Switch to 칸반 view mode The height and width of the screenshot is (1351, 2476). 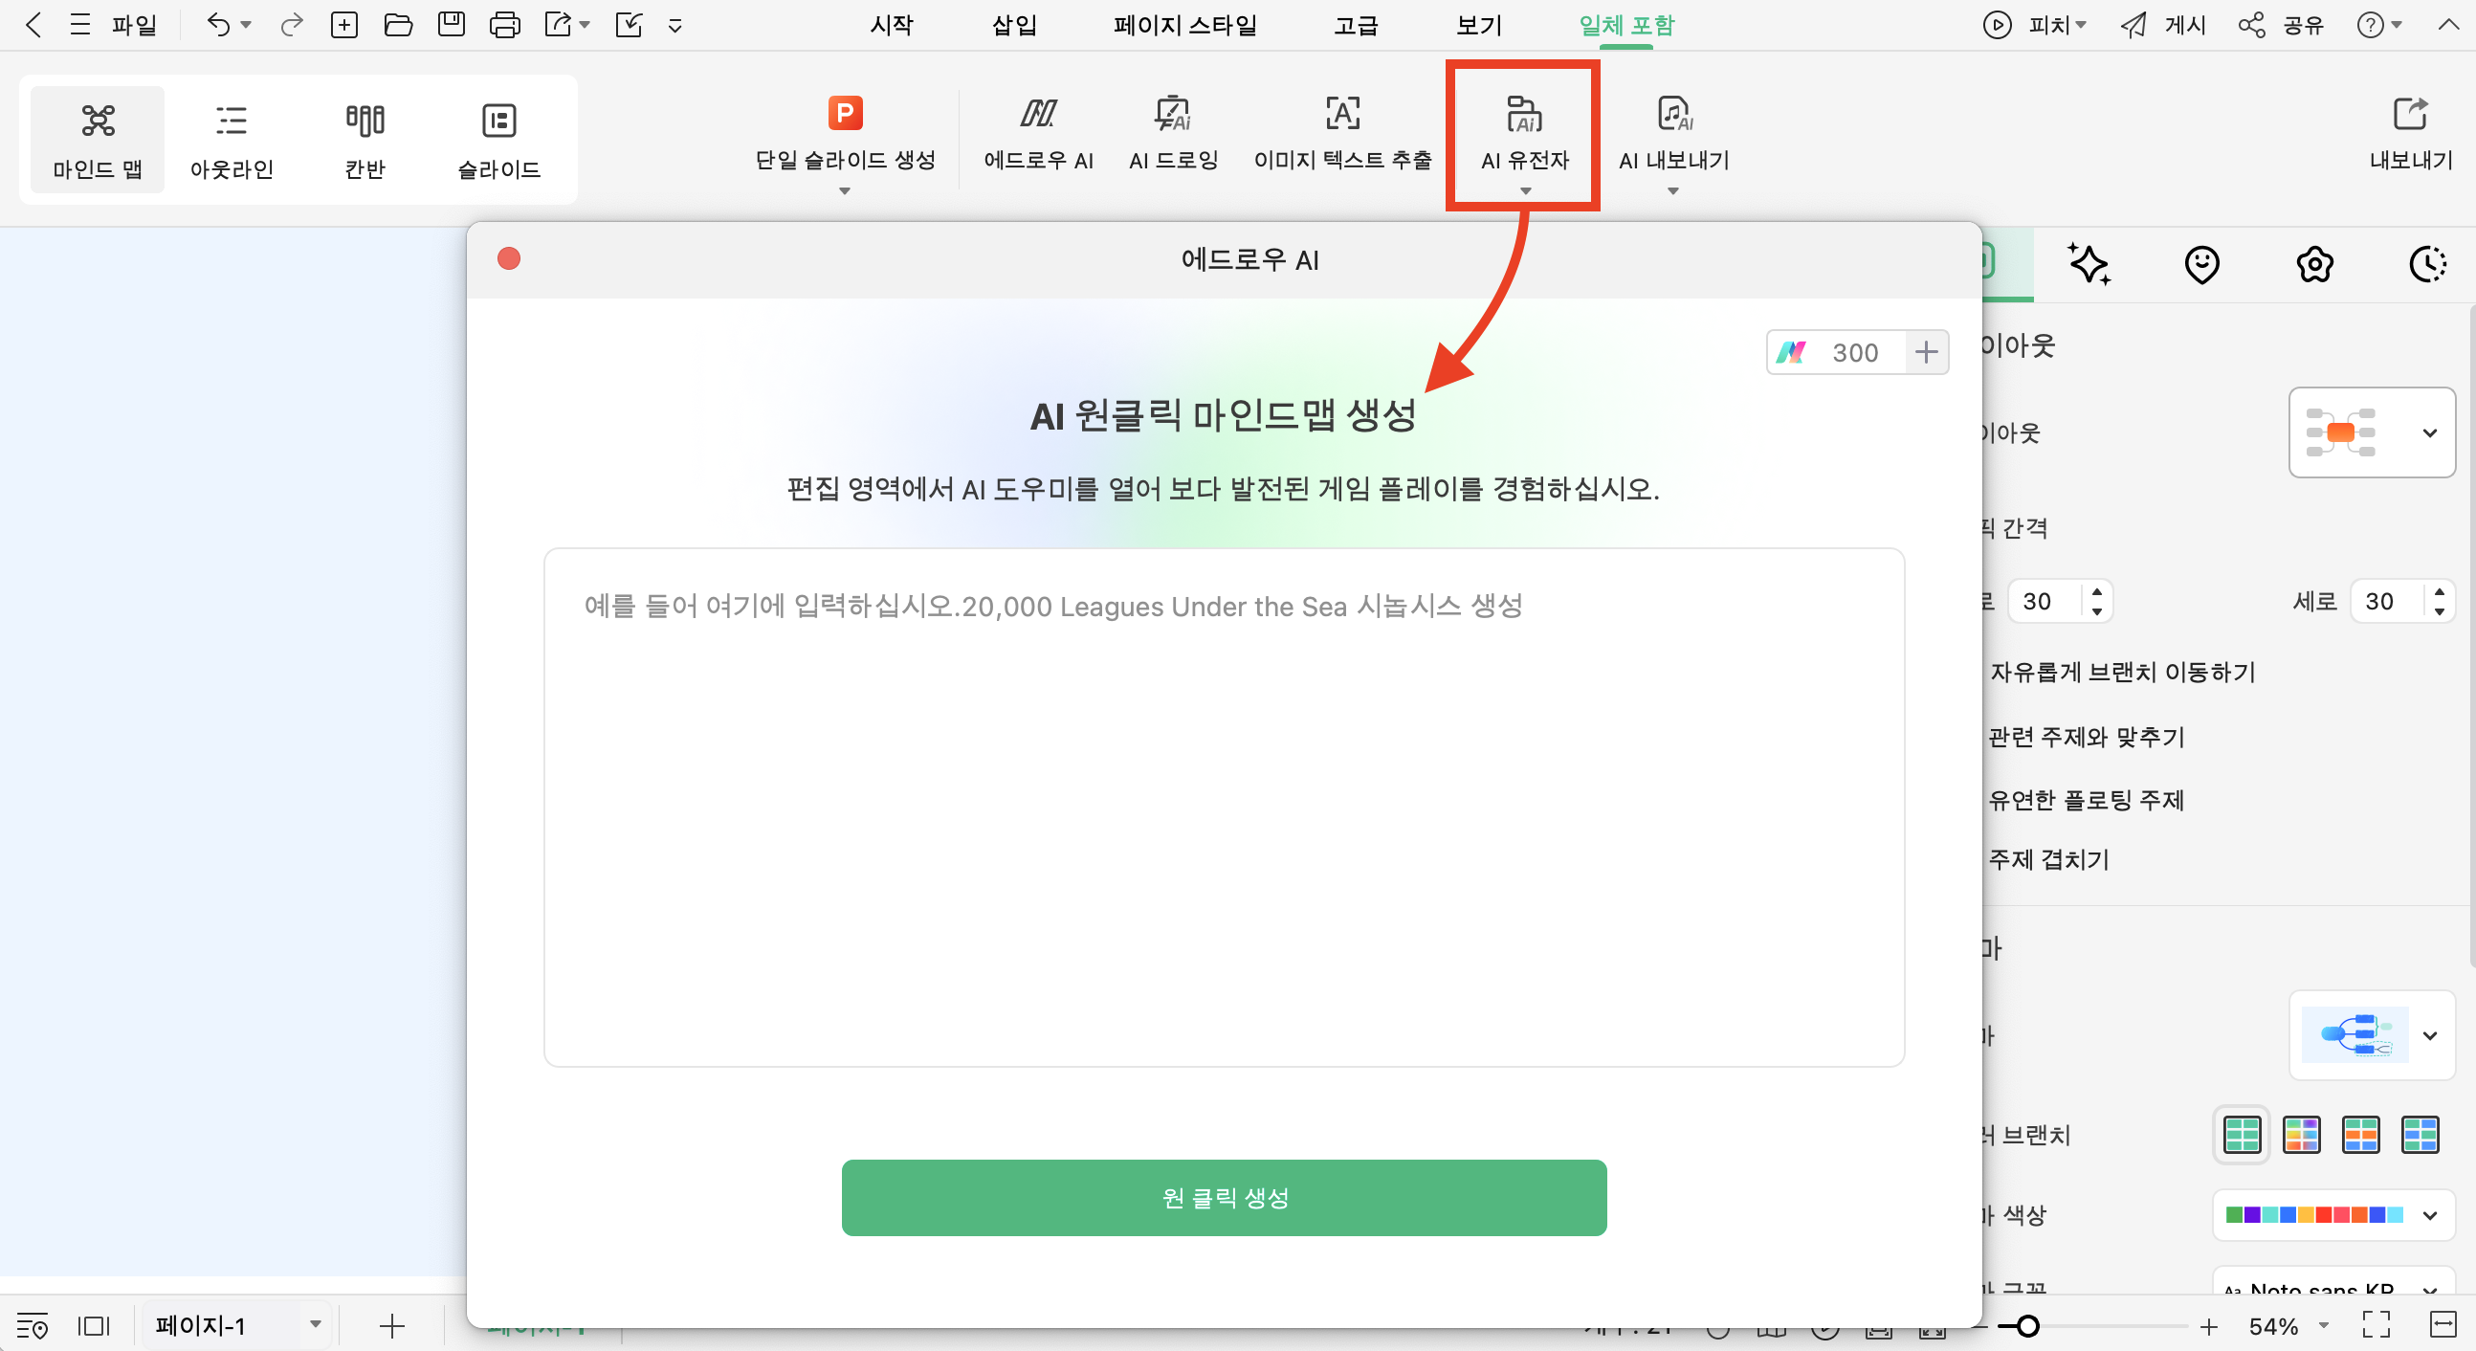(365, 141)
